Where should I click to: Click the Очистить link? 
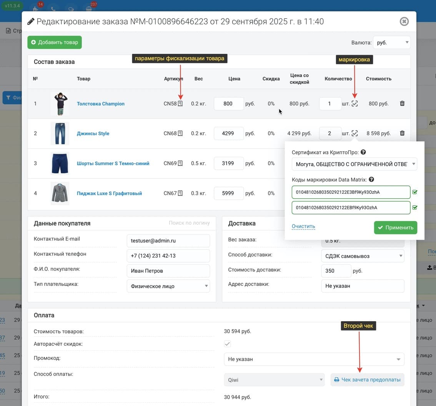point(303,226)
